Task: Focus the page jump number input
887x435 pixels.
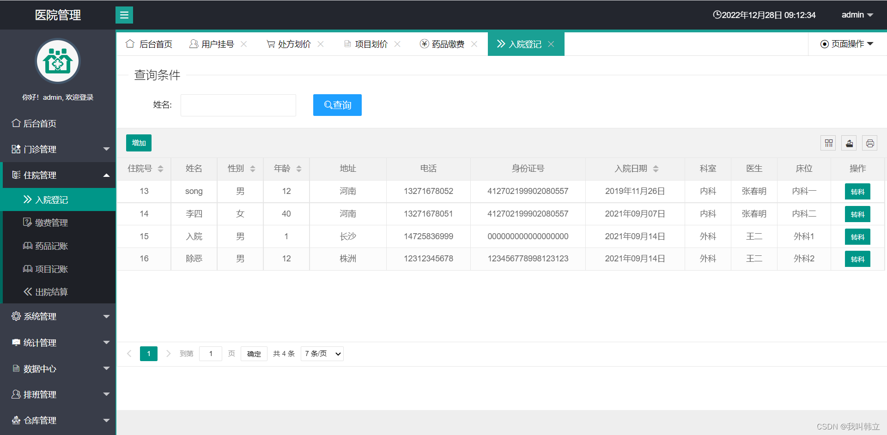Action: [211, 354]
